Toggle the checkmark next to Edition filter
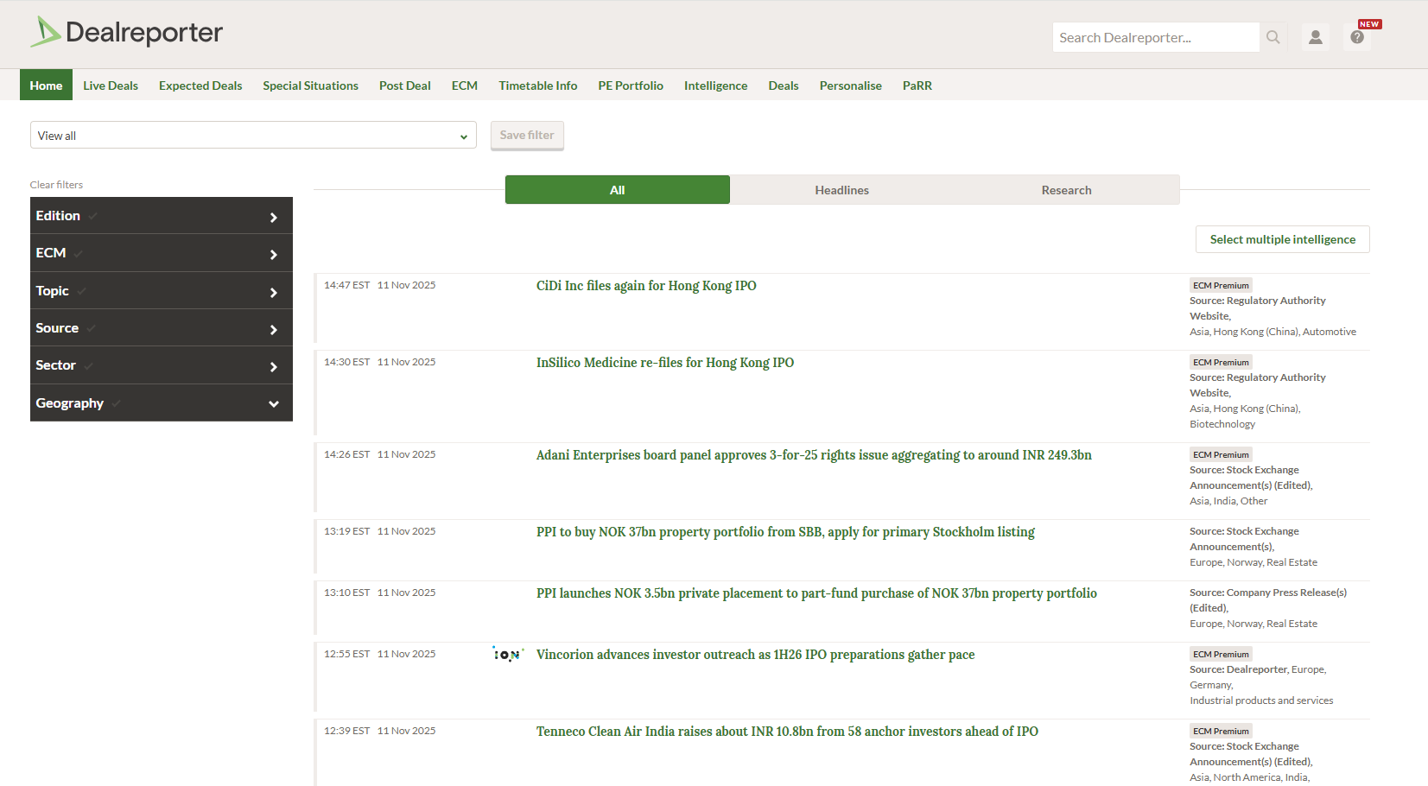 click(92, 216)
